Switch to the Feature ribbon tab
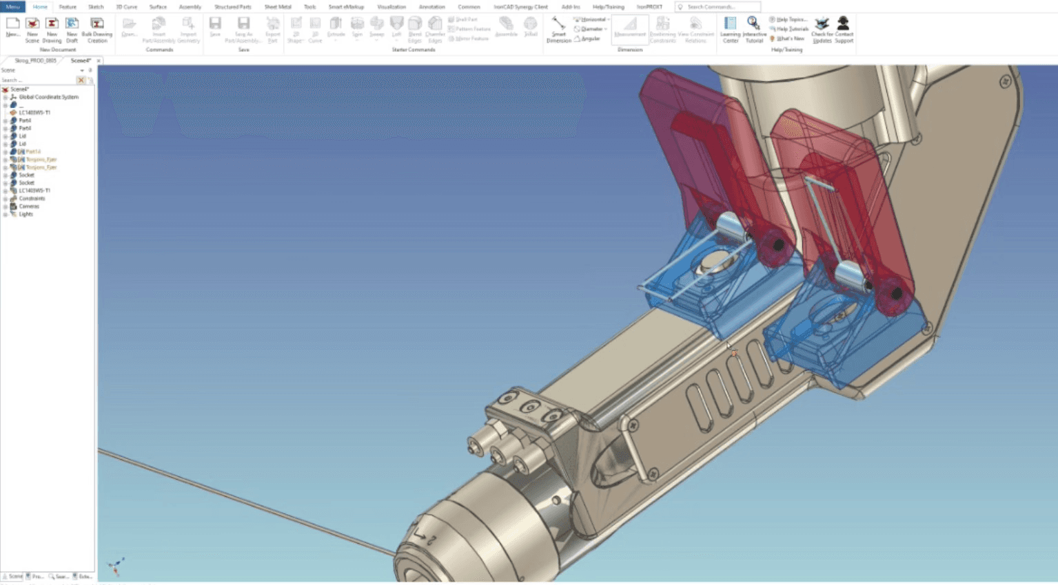The height and width of the screenshot is (585, 1058). pos(68,7)
